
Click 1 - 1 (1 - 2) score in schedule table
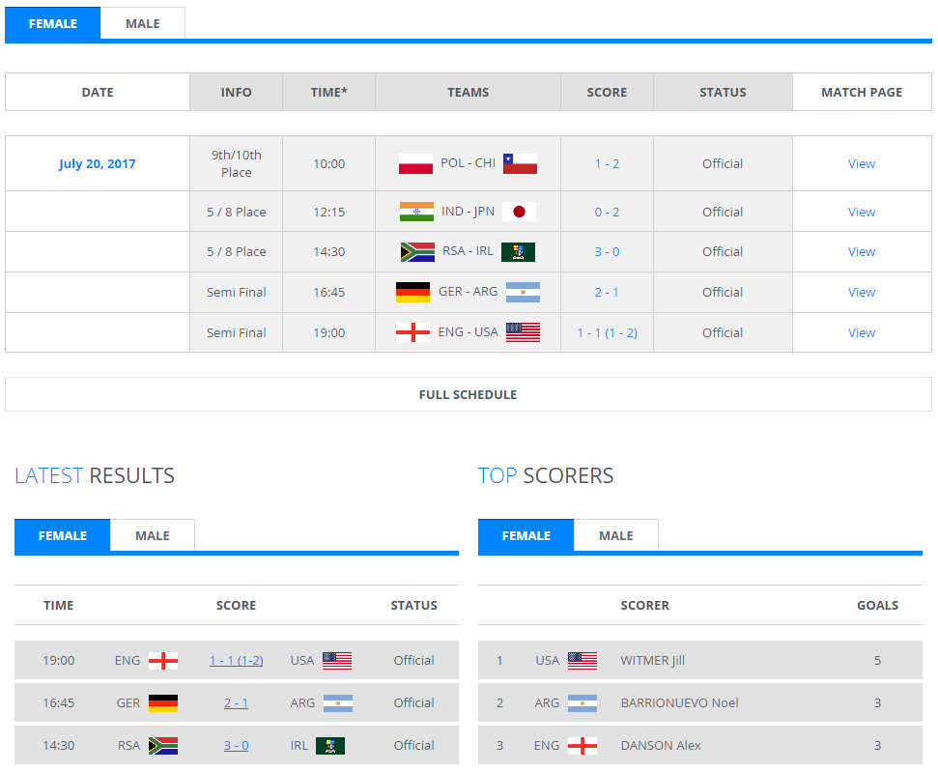608,332
